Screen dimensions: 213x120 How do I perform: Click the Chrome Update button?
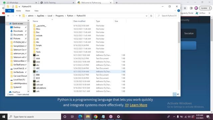tap(205, 8)
